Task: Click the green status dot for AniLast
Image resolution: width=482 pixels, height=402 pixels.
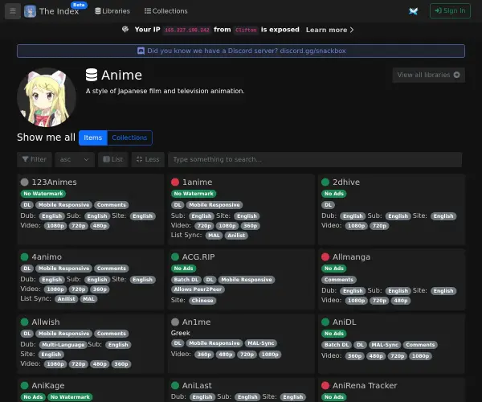Action: click(x=175, y=385)
